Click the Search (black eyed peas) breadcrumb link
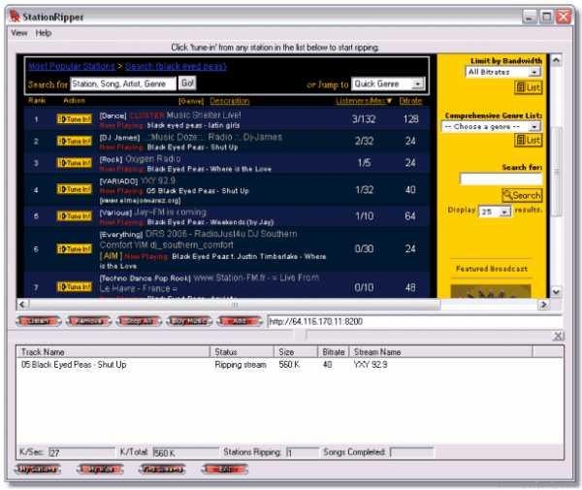This screenshot has width=582, height=490. (x=176, y=66)
